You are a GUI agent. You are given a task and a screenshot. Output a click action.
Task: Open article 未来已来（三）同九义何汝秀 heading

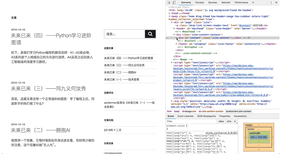click(48, 89)
